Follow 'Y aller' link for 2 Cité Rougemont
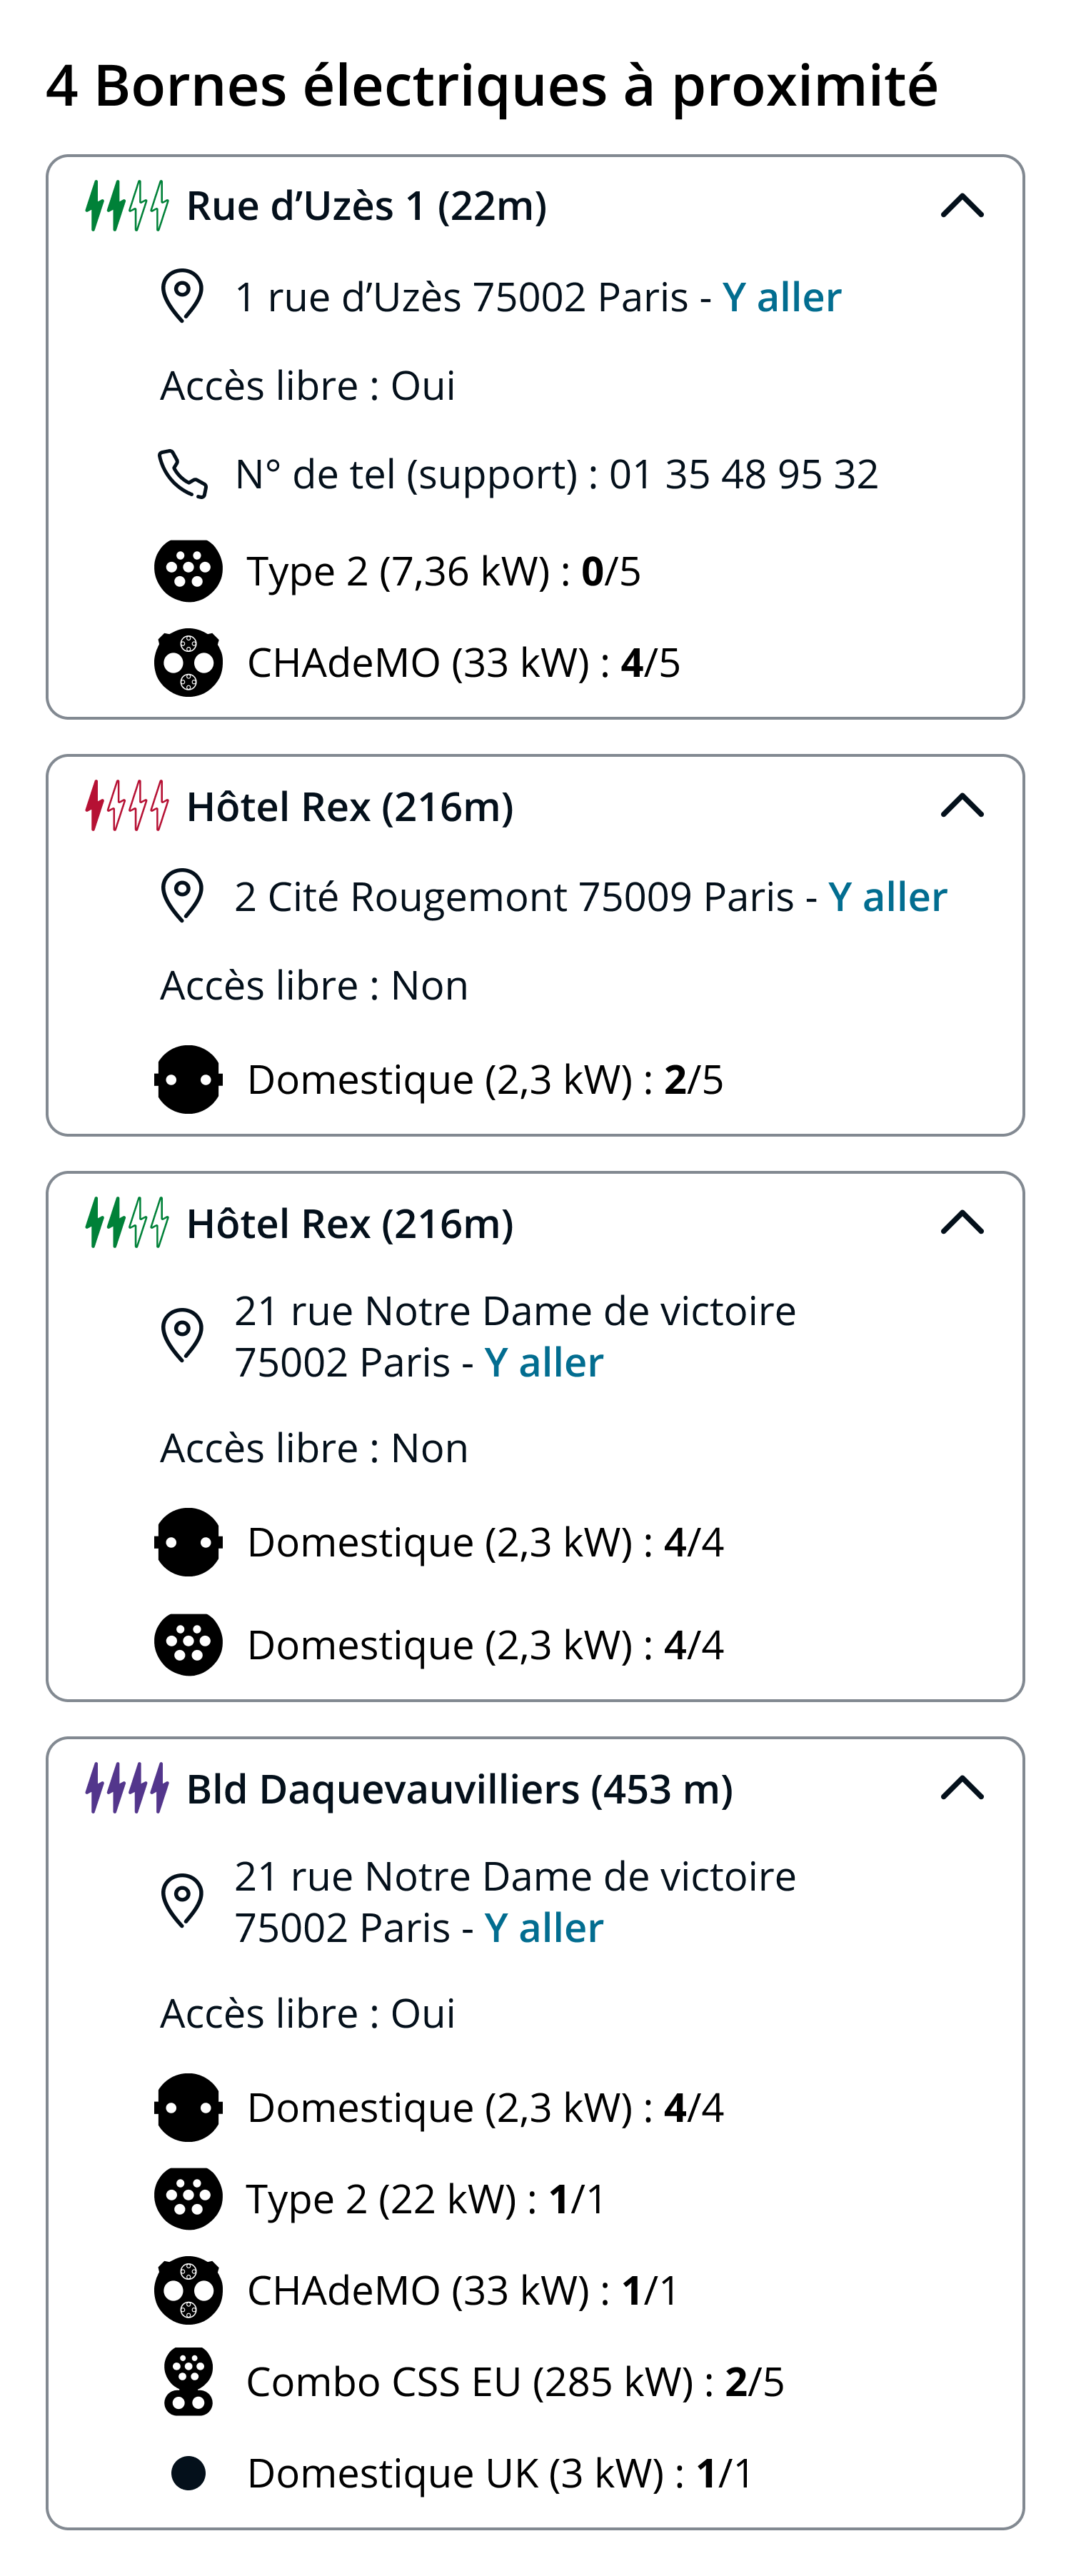 coord(887,897)
